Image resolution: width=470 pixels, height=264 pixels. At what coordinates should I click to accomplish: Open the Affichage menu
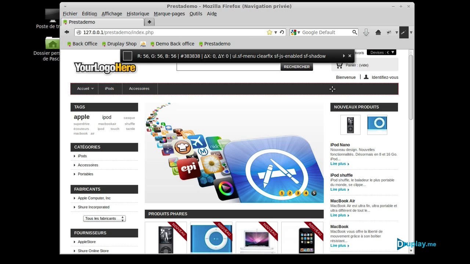112,14
